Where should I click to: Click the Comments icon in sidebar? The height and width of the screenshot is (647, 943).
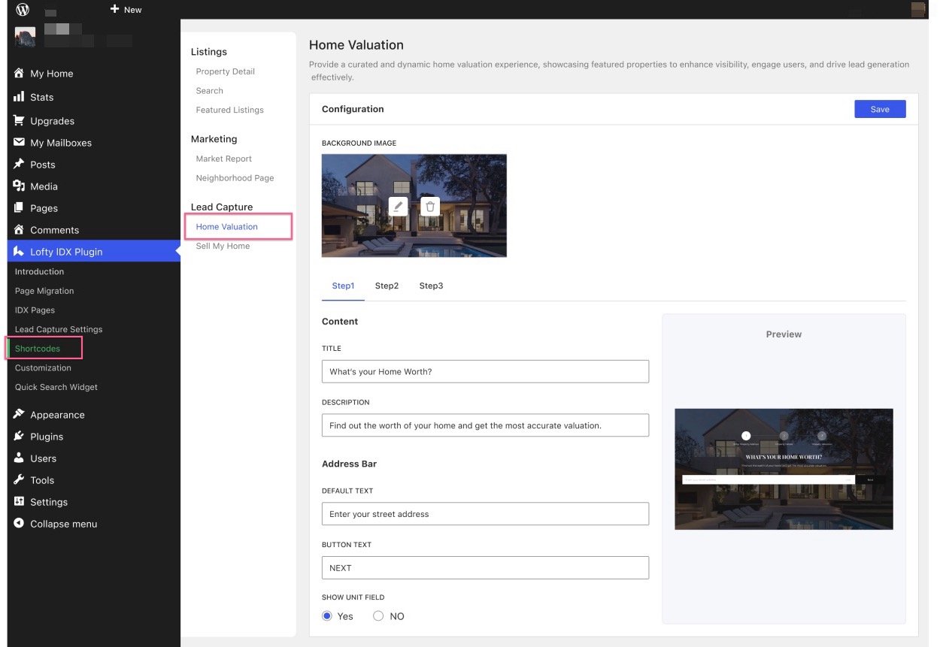tap(20, 229)
